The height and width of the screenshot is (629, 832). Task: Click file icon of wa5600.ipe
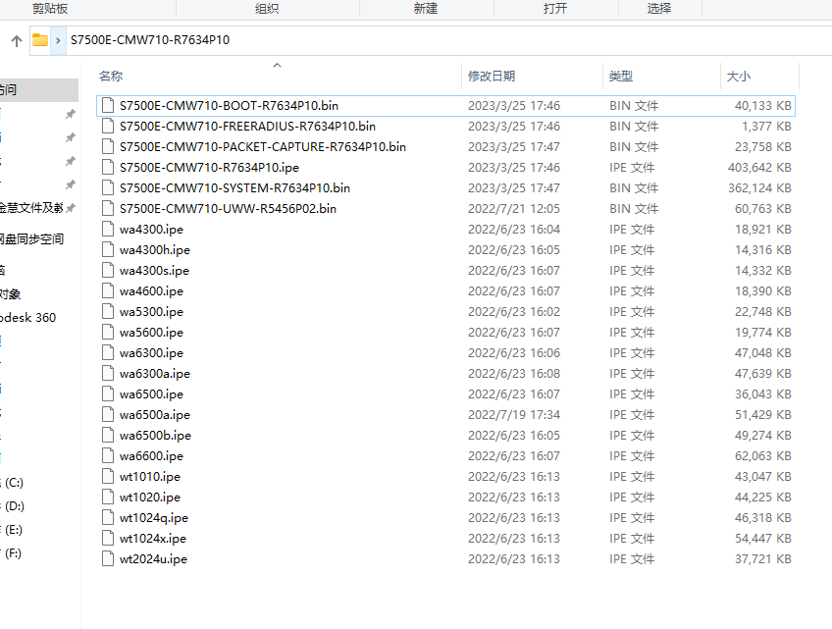click(x=108, y=333)
